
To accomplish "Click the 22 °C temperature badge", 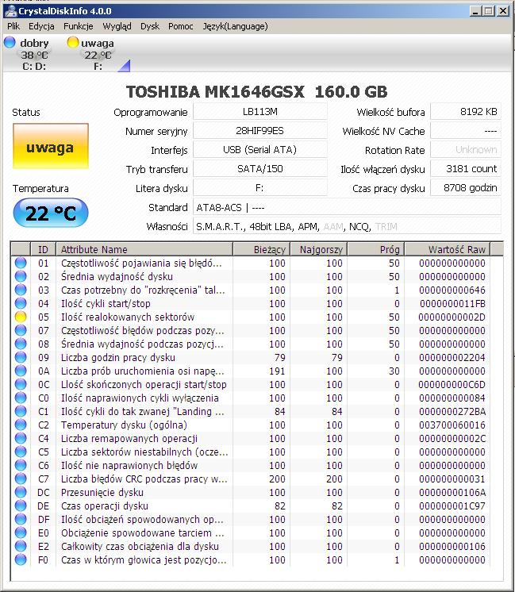I will [51, 213].
